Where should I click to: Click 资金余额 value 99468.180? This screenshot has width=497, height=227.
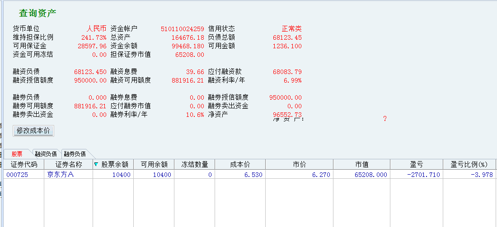188,46
